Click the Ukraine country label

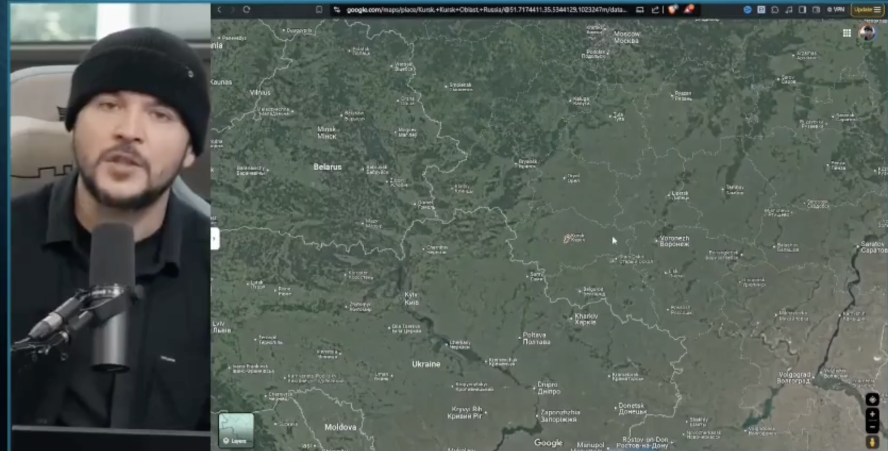tap(426, 364)
